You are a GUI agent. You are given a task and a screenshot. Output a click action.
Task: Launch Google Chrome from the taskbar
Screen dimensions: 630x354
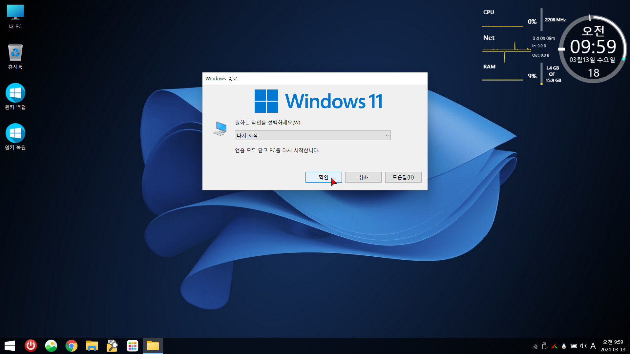[x=72, y=346]
